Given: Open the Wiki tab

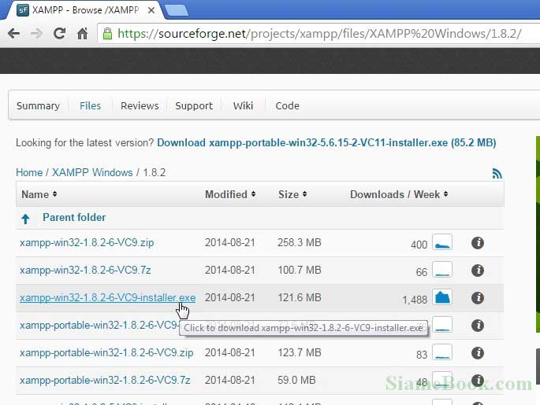Looking at the screenshot, I should (x=243, y=106).
